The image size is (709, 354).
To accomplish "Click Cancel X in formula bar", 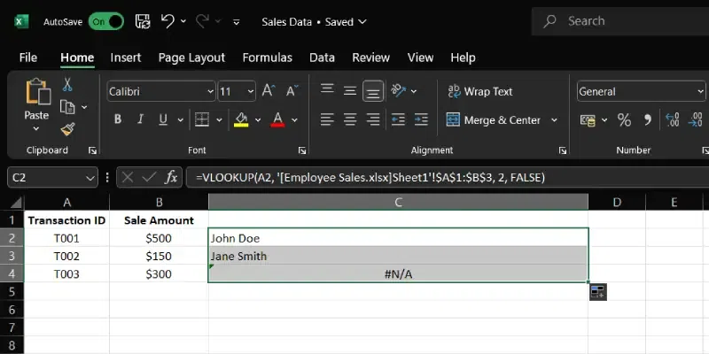I will [x=128, y=178].
